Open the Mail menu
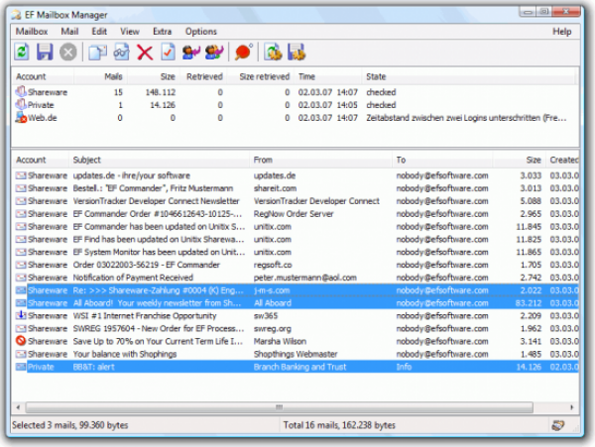This screenshot has width=595, height=447. coord(69,32)
